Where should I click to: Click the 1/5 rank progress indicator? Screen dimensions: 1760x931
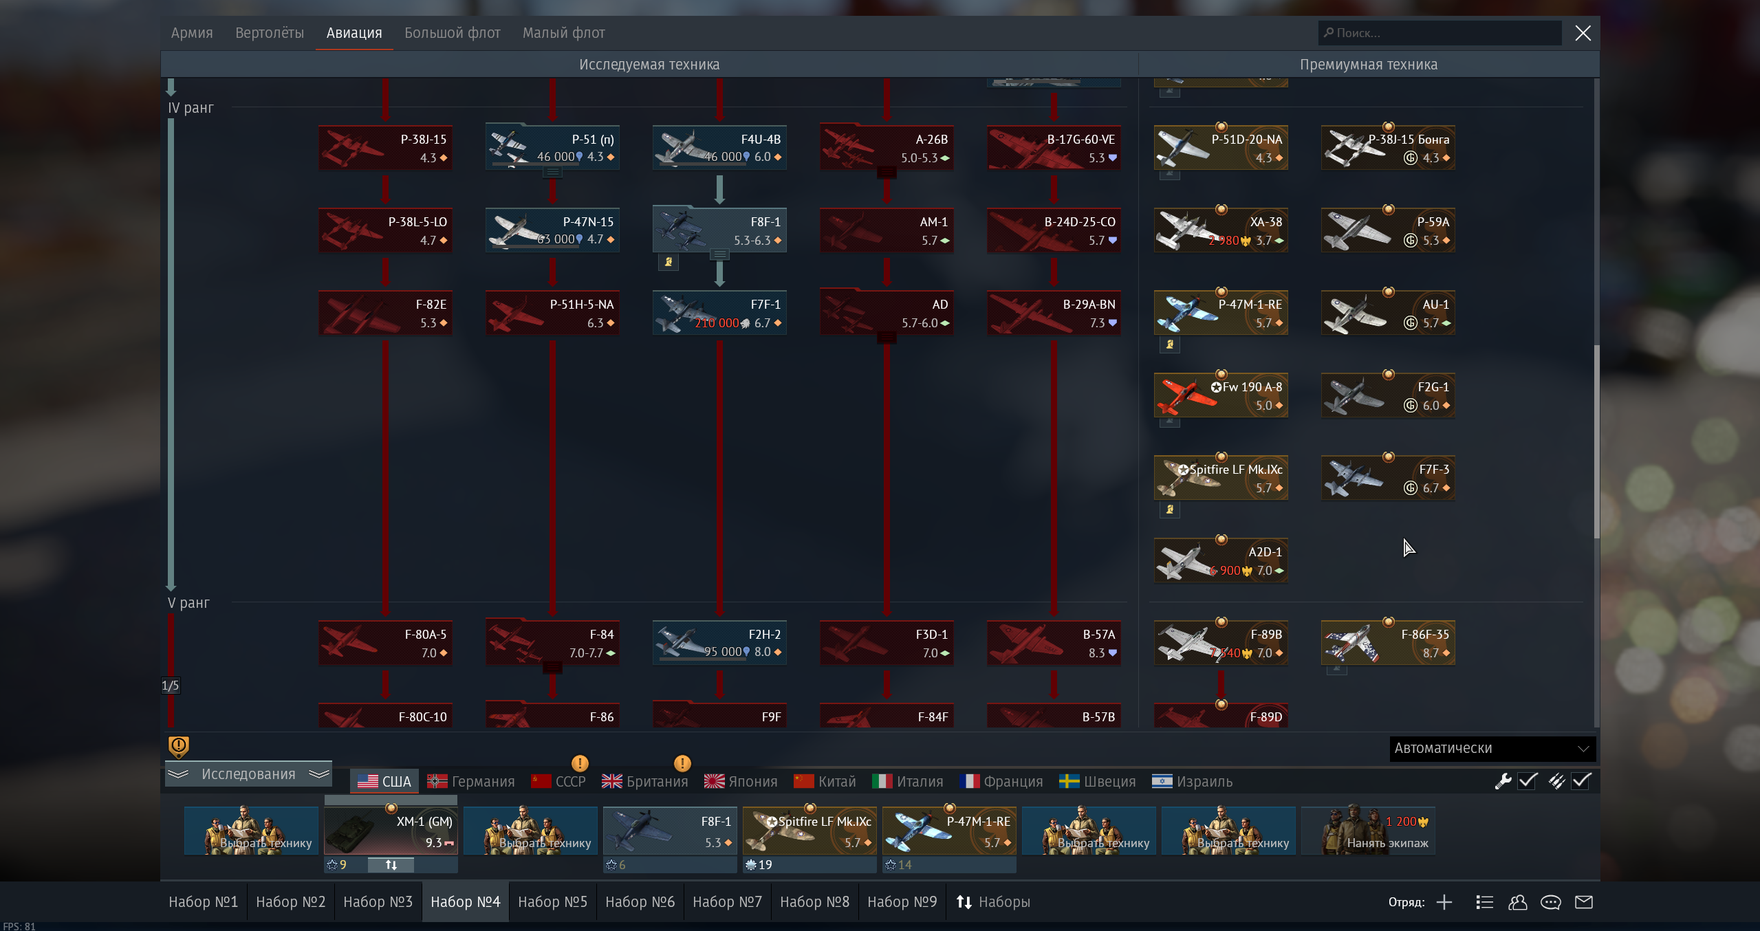click(x=170, y=686)
